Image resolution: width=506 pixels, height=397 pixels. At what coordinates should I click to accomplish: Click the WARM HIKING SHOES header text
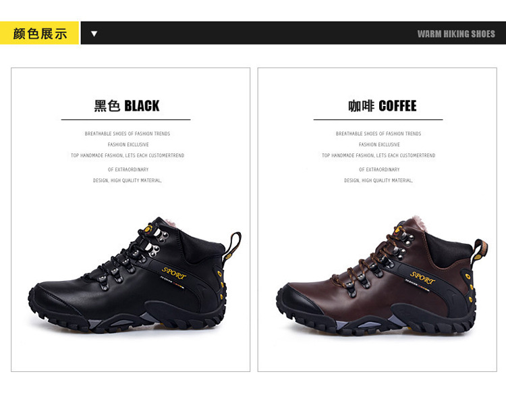click(456, 34)
